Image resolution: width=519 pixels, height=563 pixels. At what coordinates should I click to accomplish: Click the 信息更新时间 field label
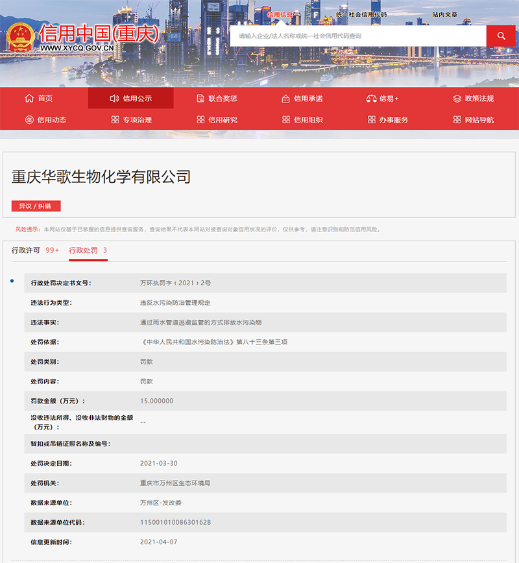point(51,542)
